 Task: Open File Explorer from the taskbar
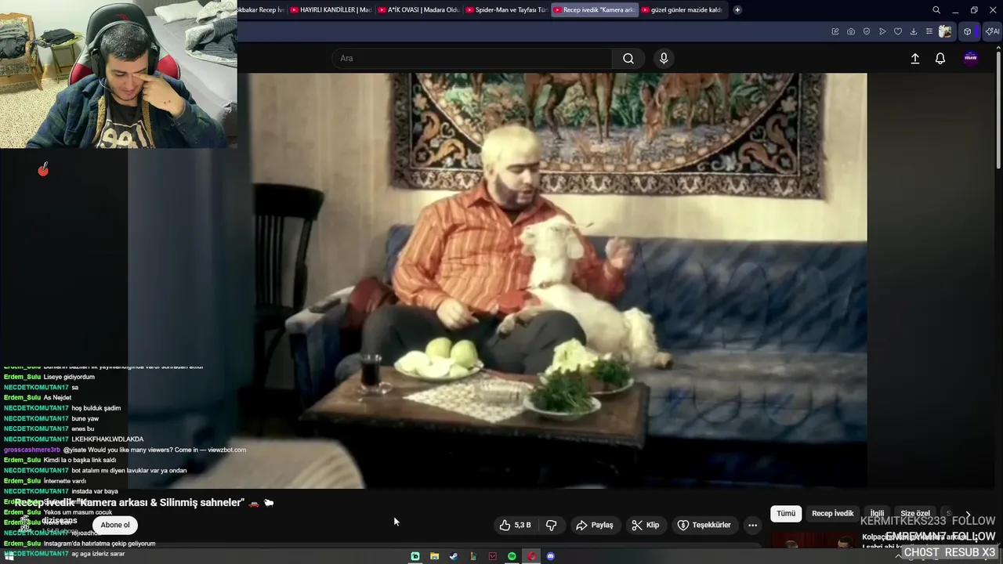click(x=434, y=556)
